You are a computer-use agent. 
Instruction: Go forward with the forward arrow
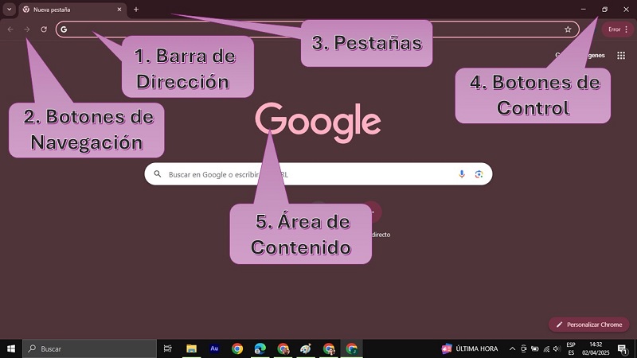pos(27,29)
